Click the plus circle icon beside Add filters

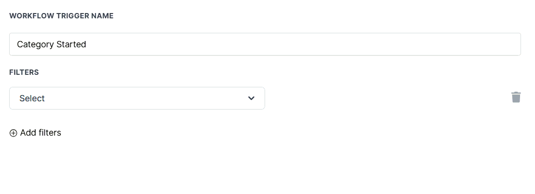pyautogui.click(x=14, y=133)
